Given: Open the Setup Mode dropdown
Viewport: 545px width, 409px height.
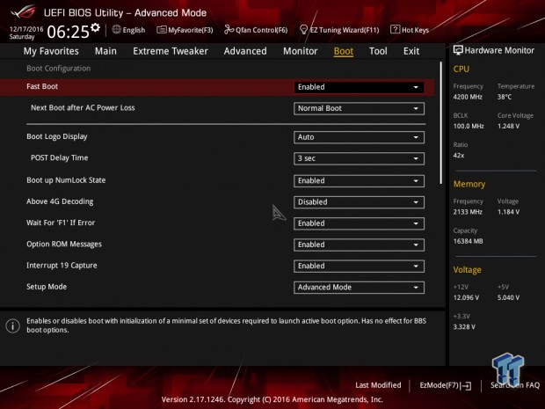Looking at the screenshot, I should tap(359, 288).
